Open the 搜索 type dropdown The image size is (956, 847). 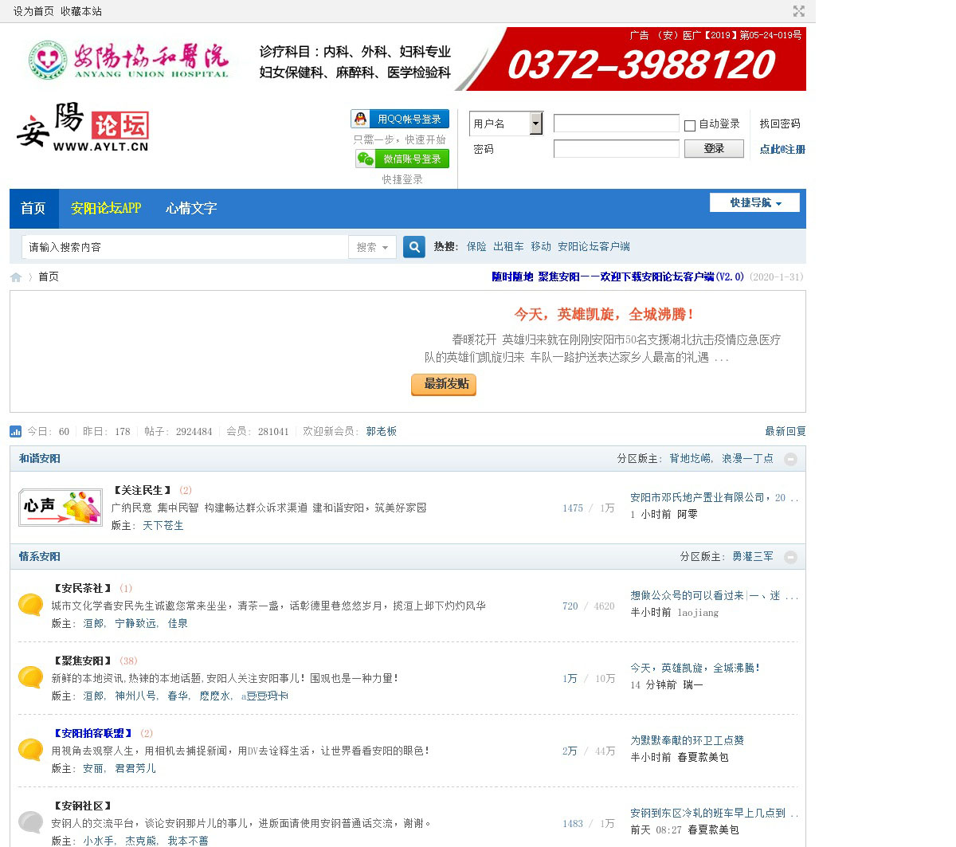point(372,247)
